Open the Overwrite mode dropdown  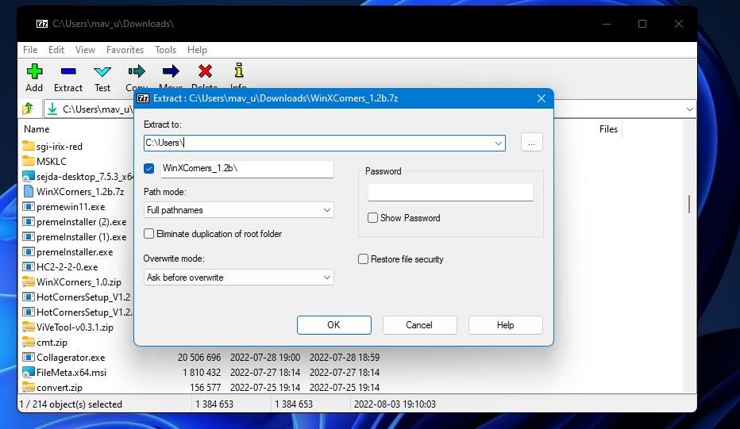(x=326, y=278)
